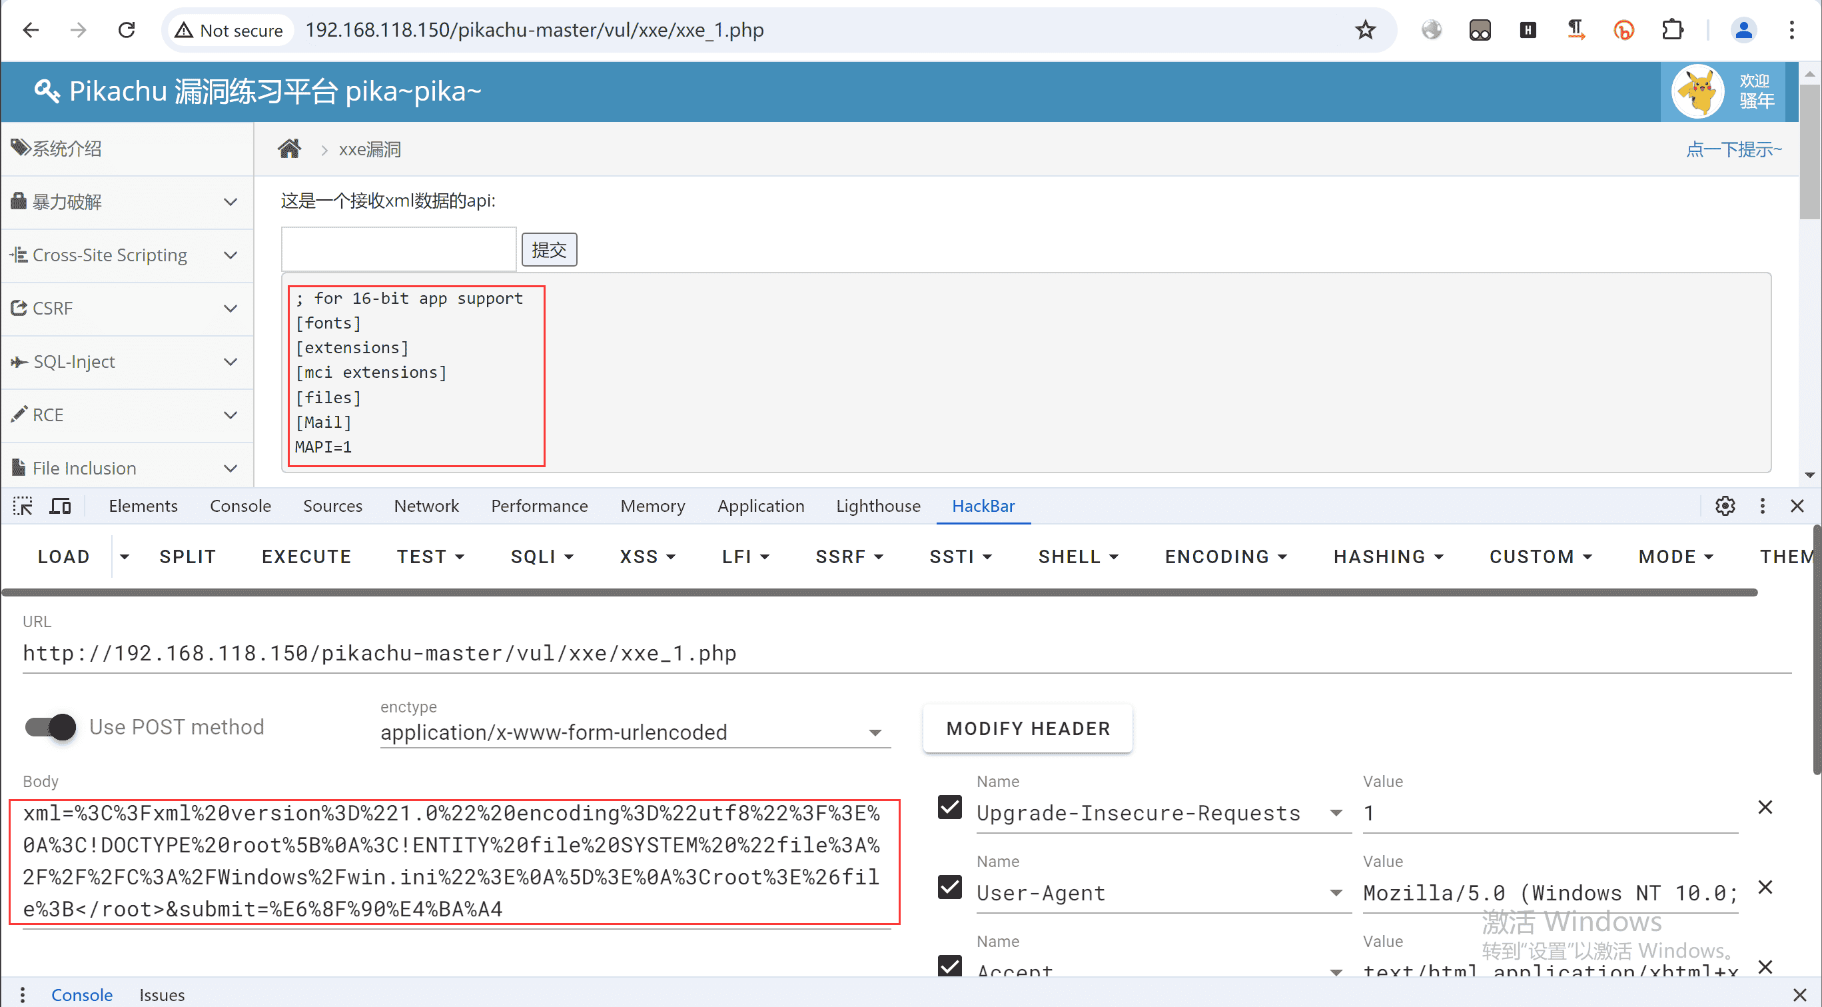Image resolution: width=1822 pixels, height=1007 pixels.
Task: Click the home icon in breadcrumb
Action: (289, 149)
